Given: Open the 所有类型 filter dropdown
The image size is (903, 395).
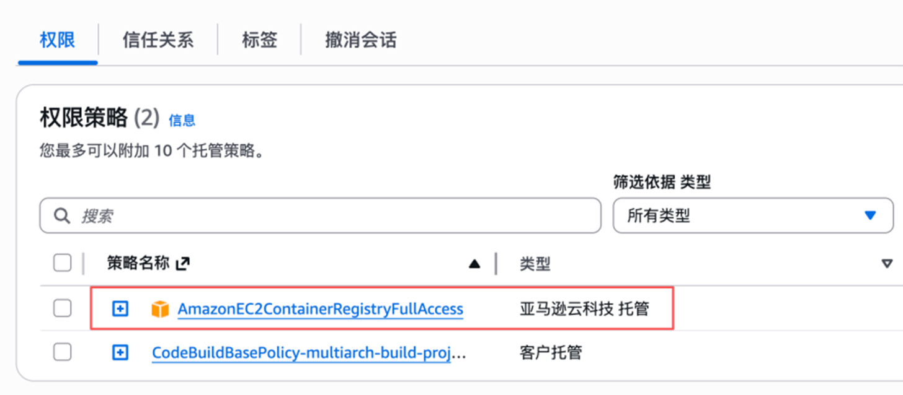Looking at the screenshot, I should [752, 215].
